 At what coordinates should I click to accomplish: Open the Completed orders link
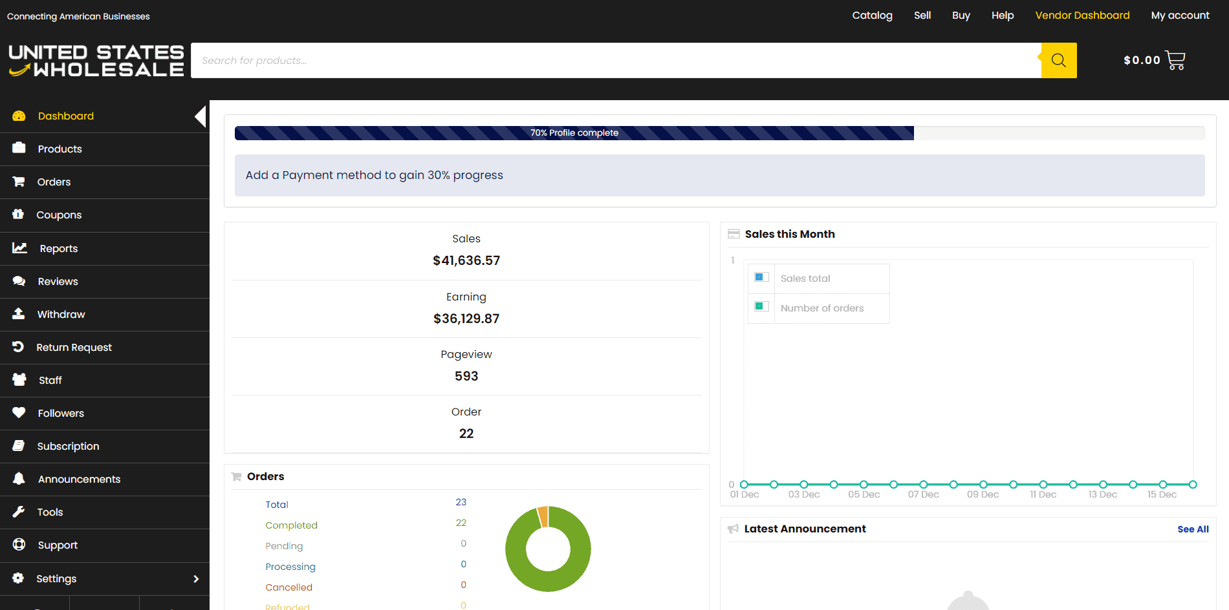tap(291, 525)
